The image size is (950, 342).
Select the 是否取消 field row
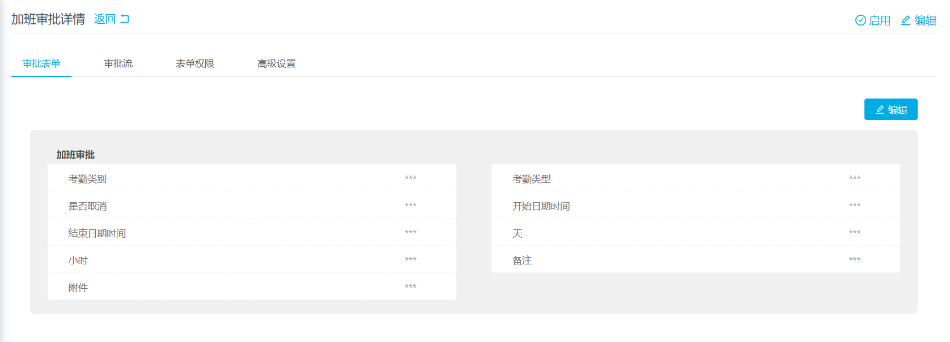click(x=252, y=205)
